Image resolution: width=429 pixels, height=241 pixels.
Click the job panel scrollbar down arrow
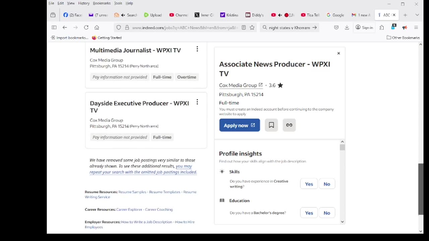point(342,222)
